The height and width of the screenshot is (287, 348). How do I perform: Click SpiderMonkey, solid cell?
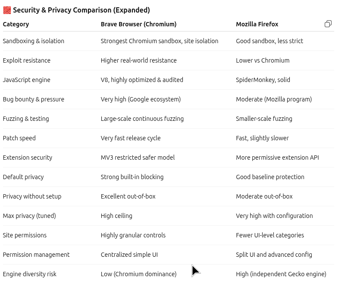coord(263,80)
